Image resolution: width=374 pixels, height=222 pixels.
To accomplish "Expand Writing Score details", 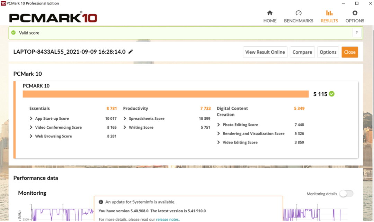I will click(x=125, y=127).
